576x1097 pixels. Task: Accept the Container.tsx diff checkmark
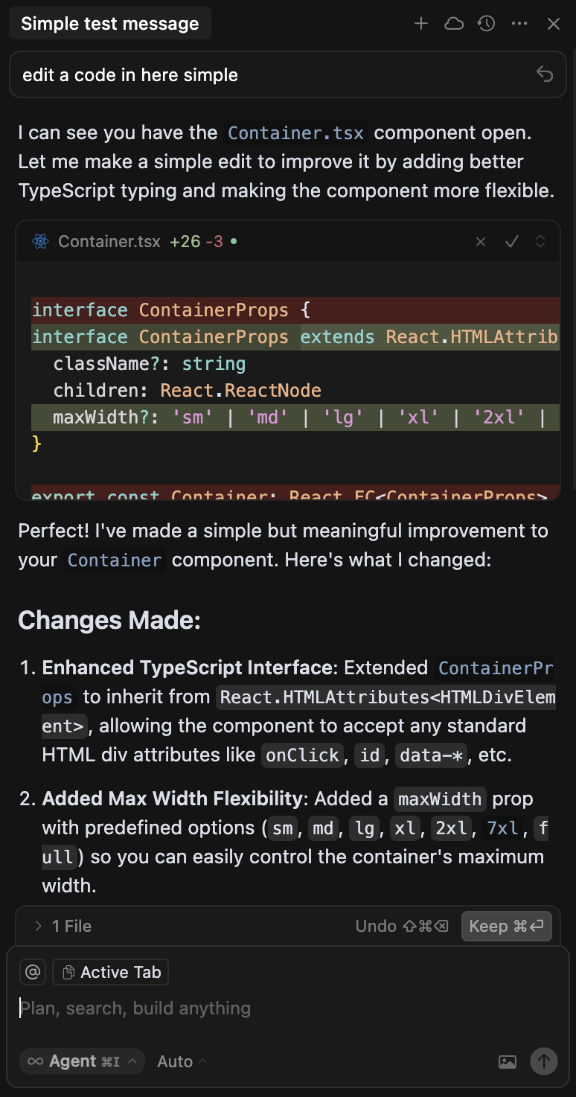click(511, 241)
